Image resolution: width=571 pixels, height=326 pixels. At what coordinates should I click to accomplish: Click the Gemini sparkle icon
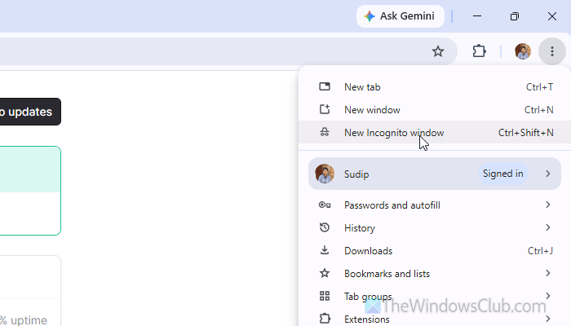(x=370, y=16)
